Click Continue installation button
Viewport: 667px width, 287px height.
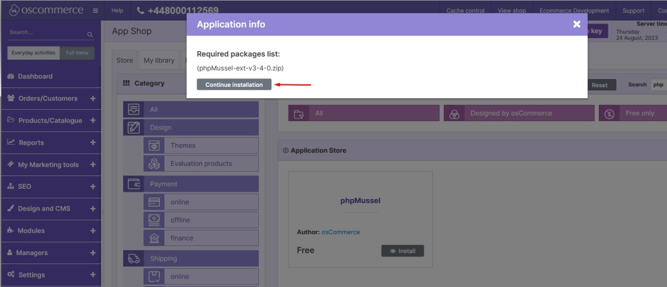coord(234,84)
